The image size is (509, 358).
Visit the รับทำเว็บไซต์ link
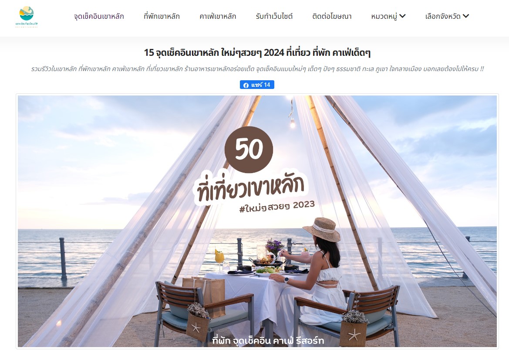(274, 16)
